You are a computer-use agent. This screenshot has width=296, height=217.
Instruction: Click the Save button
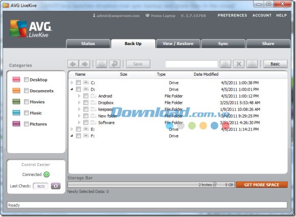[138, 64]
